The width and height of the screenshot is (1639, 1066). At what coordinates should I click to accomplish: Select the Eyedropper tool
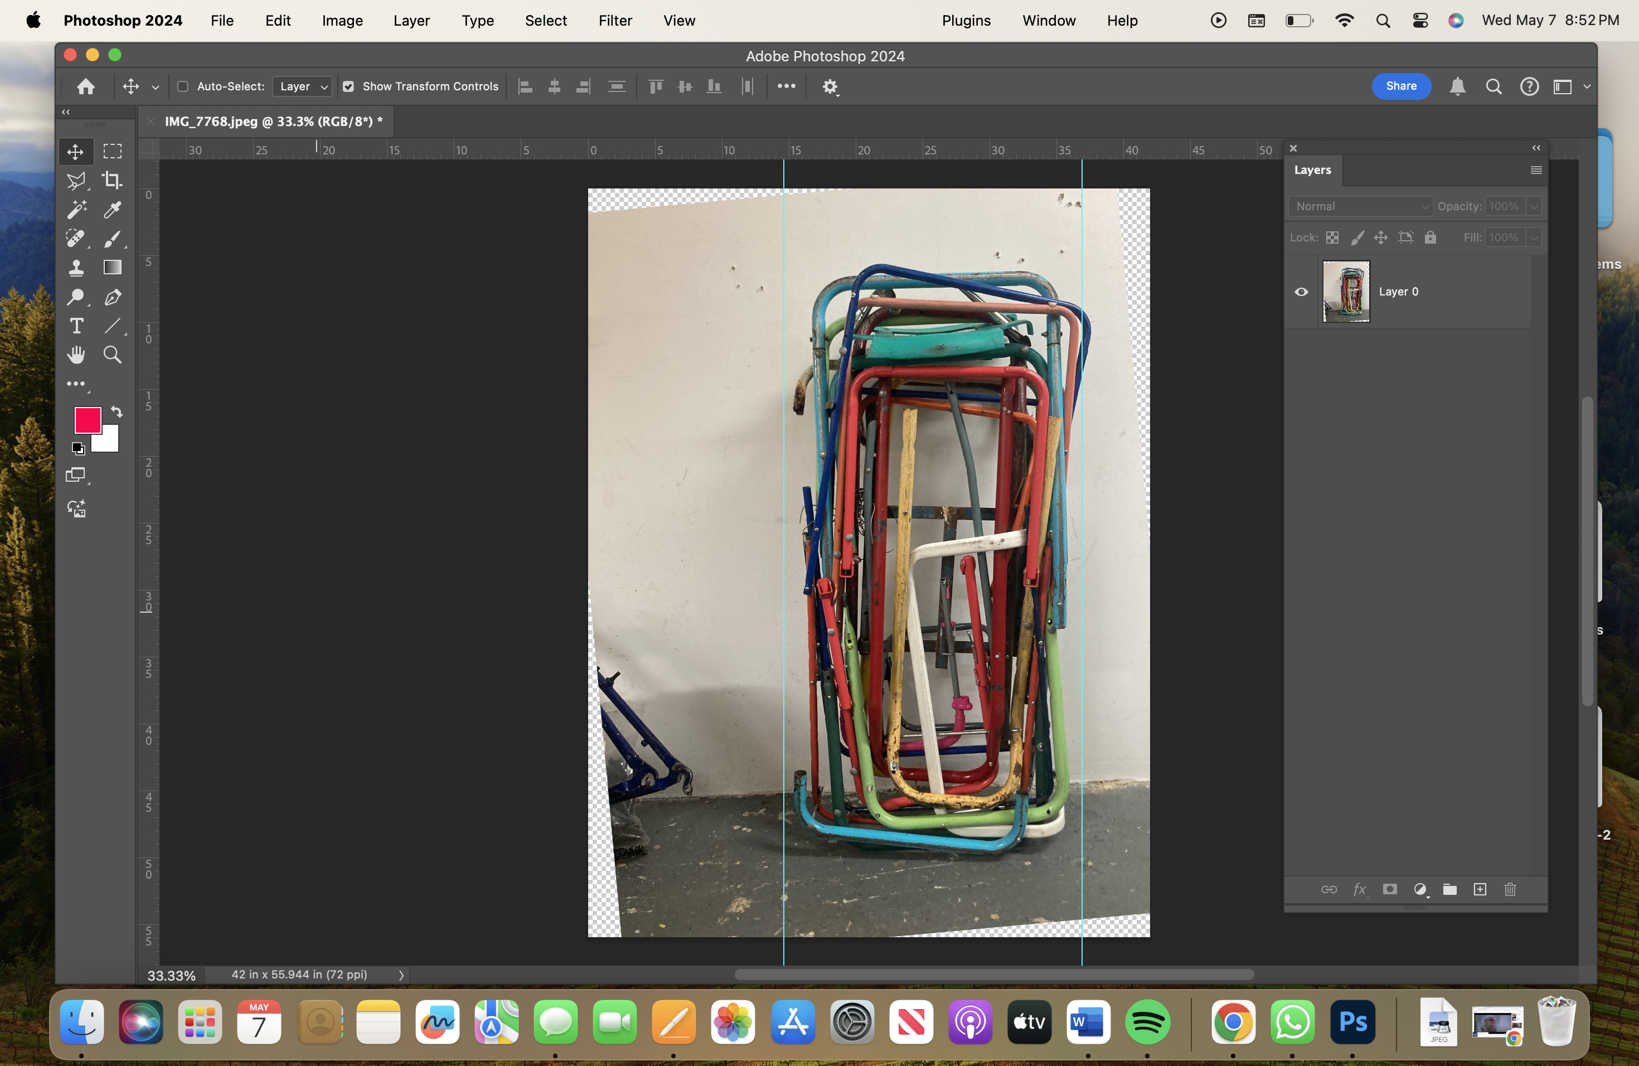click(111, 209)
